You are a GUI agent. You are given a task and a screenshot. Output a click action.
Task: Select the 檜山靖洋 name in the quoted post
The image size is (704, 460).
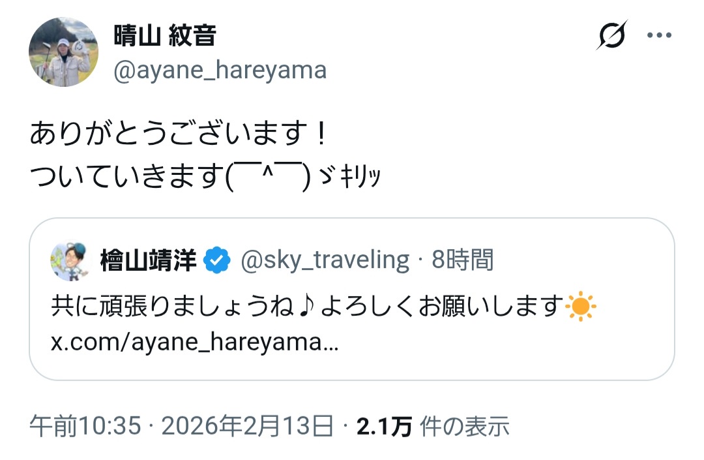click(x=148, y=261)
